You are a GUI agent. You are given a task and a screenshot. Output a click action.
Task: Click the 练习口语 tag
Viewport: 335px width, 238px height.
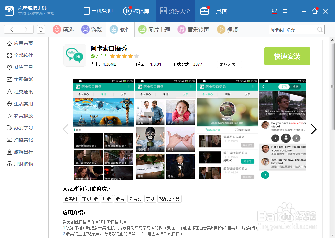tap(90, 199)
